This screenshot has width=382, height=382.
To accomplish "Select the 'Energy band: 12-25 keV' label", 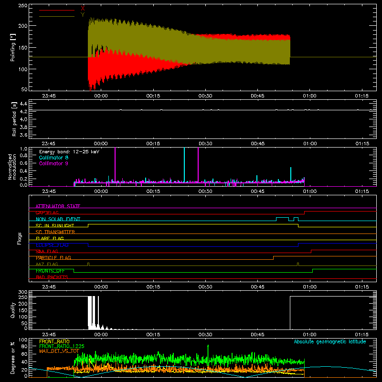I will tap(69, 152).
